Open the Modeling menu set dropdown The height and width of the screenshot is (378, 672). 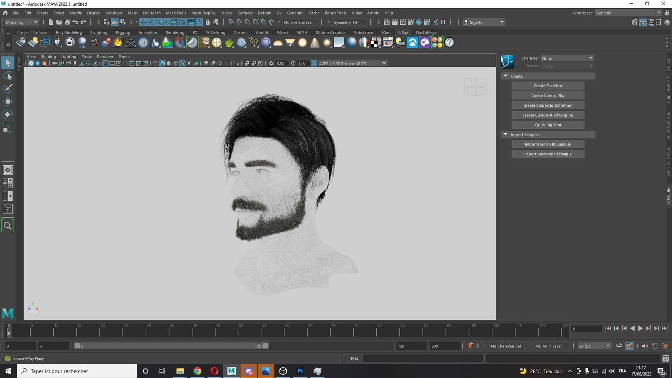point(22,22)
